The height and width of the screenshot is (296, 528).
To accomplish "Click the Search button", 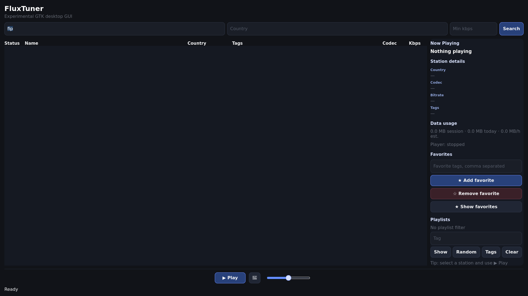I will coord(511,29).
